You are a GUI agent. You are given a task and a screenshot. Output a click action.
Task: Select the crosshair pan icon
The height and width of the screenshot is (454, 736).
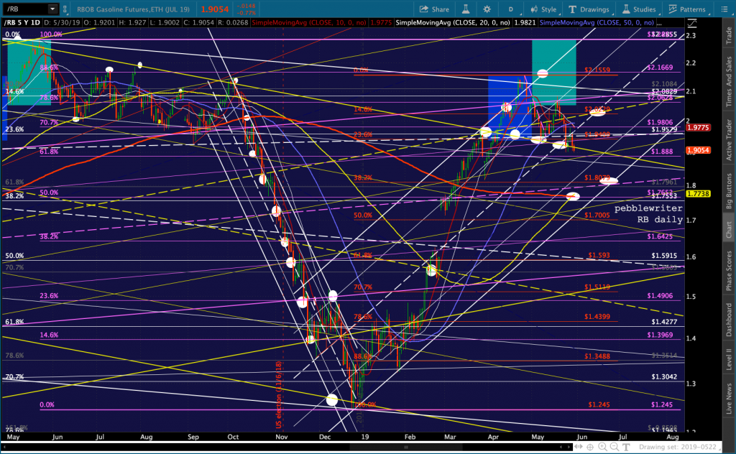coord(590,447)
